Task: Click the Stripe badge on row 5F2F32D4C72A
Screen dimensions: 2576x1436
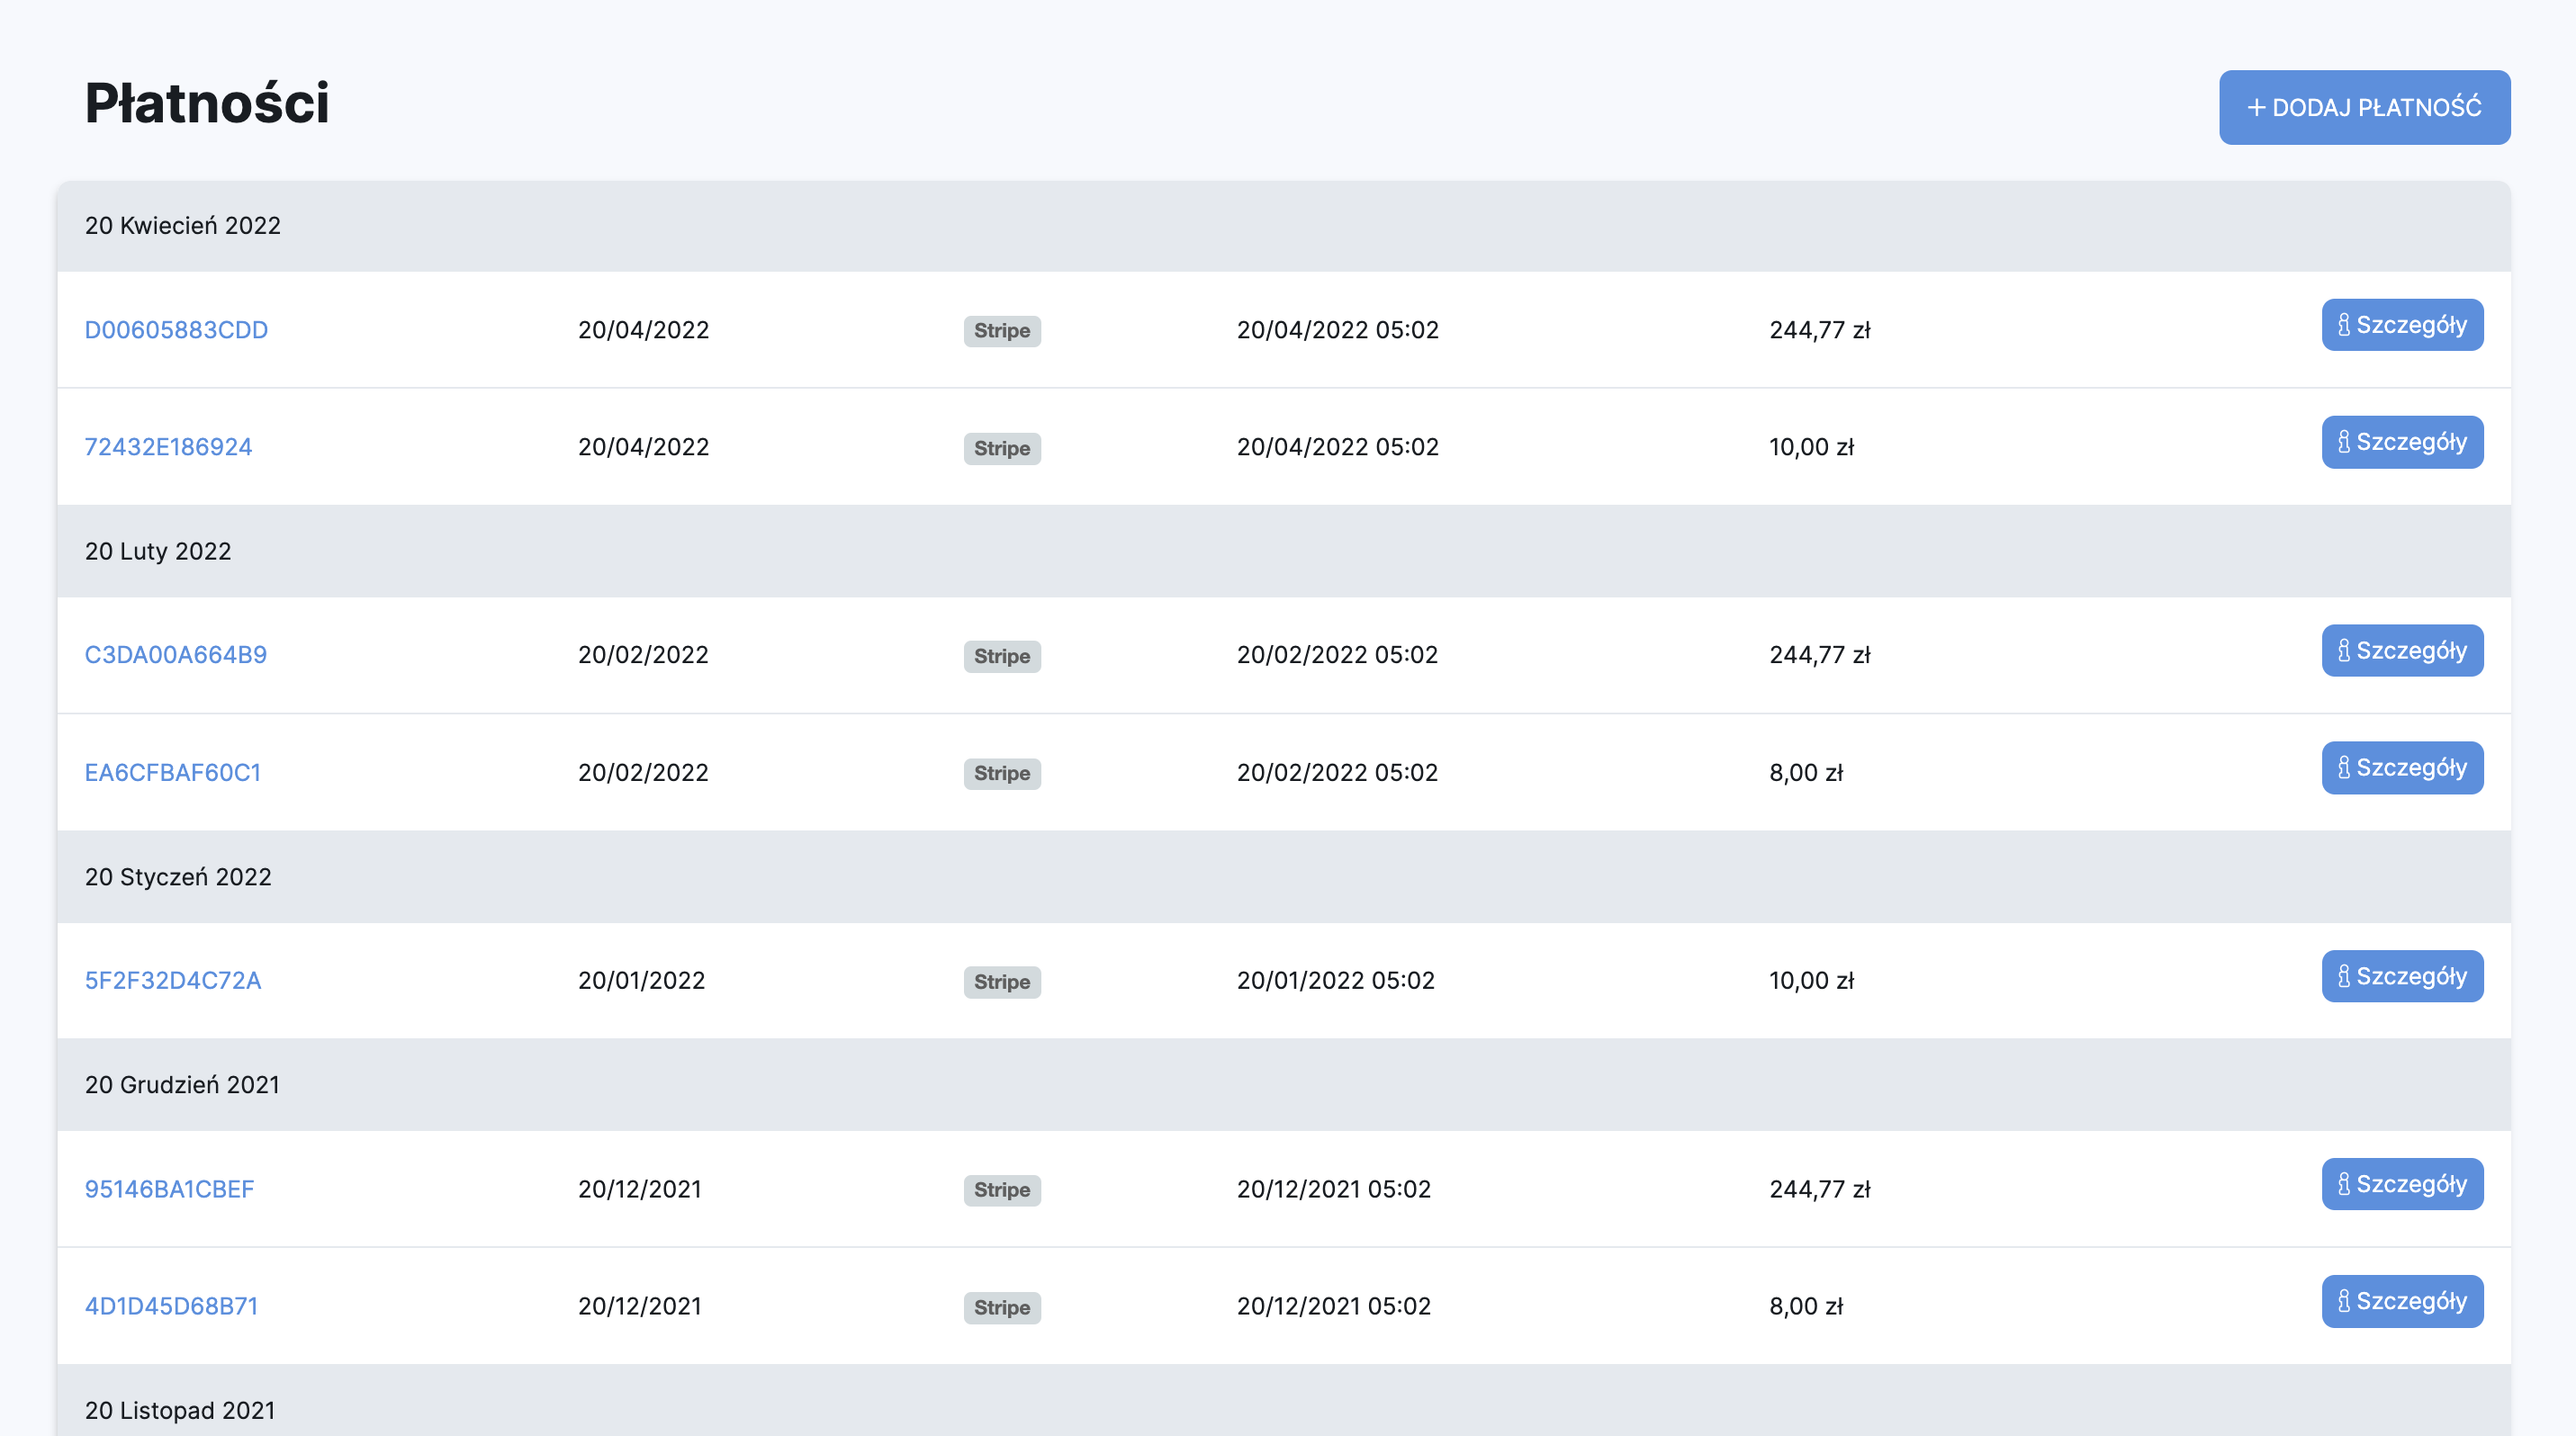Action: (x=1002, y=982)
